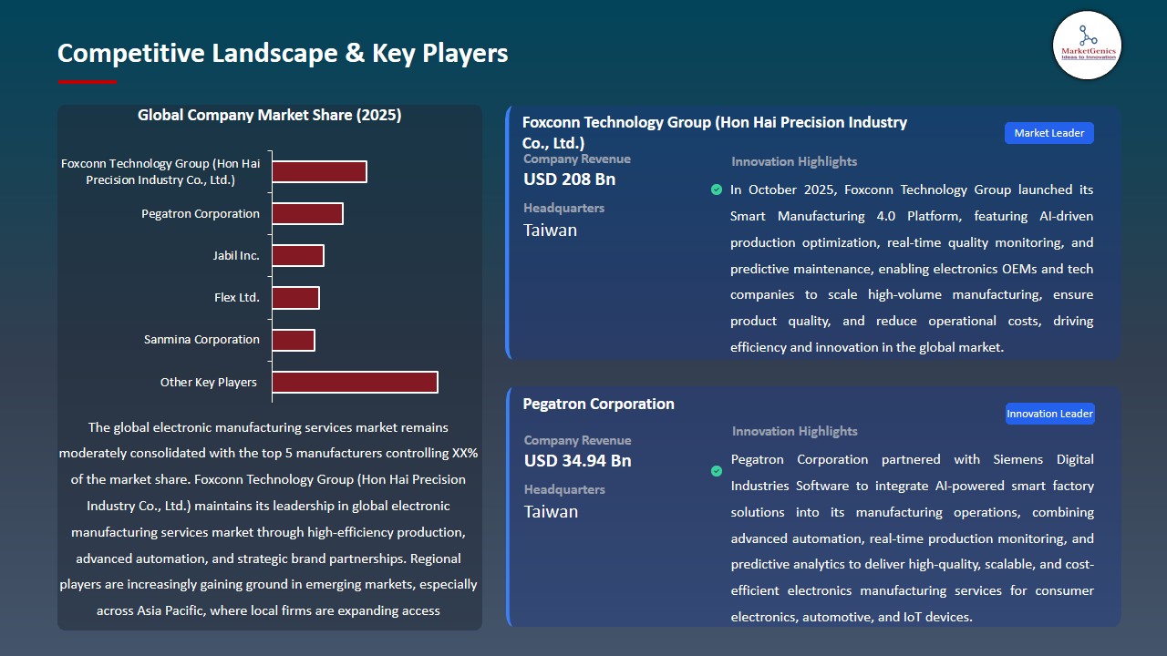This screenshot has width=1167, height=656.
Task: Collapse the Global Company Market Share panel
Action: pyautogui.click(x=269, y=115)
